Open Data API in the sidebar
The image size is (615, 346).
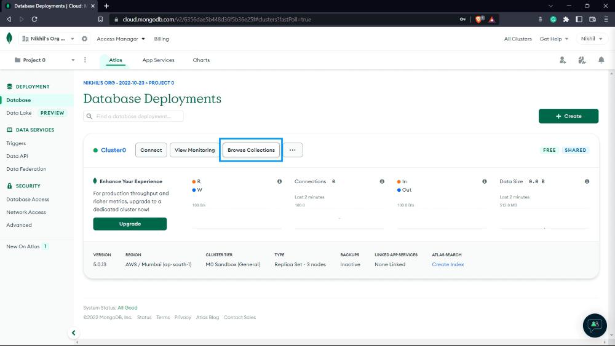[x=17, y=156]
